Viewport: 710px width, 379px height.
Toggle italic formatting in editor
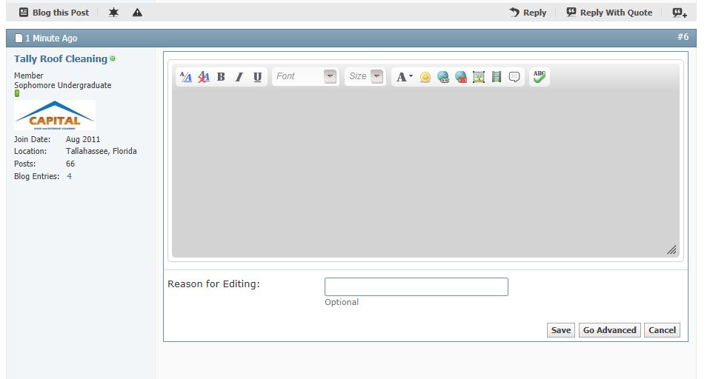point(239,77)
